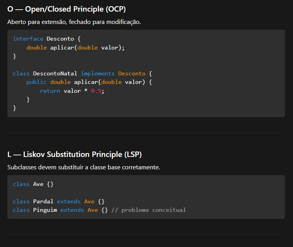Screen dimensions: 293x247
Task: Click the 'Subclasses devem substituir' description text
Action: coord(83,167)
